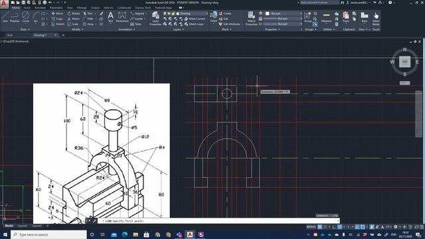This screenshot has width=425, height=239.
Task: Select the Polyline tool
Action: tap(15, 17)
